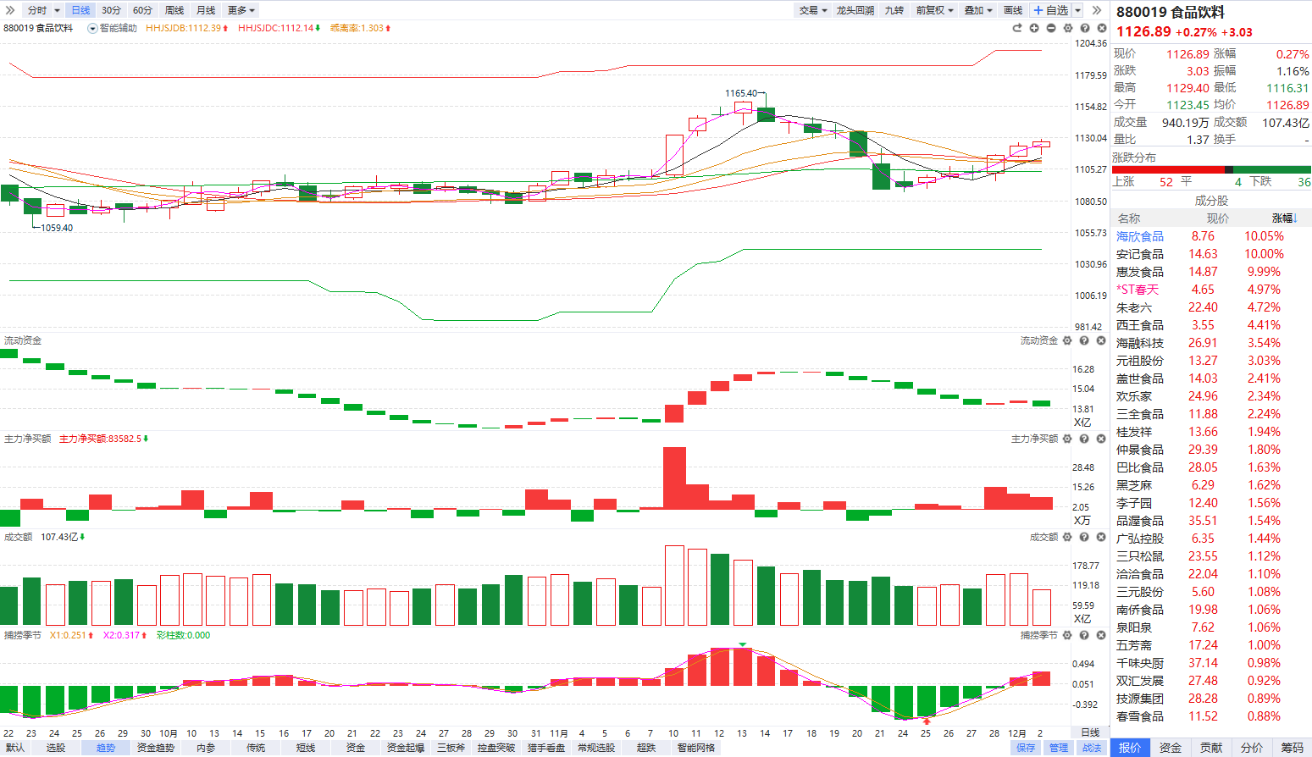The image size is (1312, 757).
Task: Open the 分时 dropdown arrow
Action: coord(58,10)
